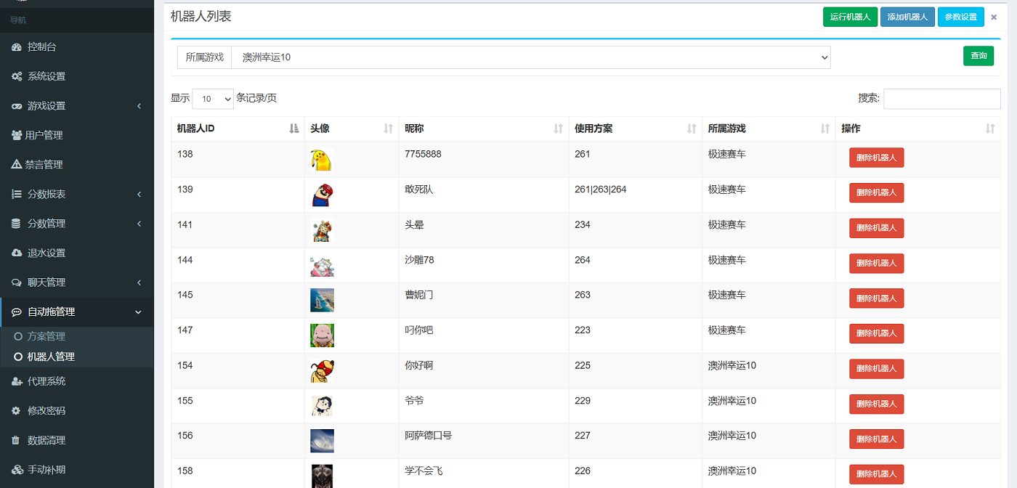Click the 搜索 search input field
Image resolution: width=1017 pixels, height=488 pixels.
point(941,99)
